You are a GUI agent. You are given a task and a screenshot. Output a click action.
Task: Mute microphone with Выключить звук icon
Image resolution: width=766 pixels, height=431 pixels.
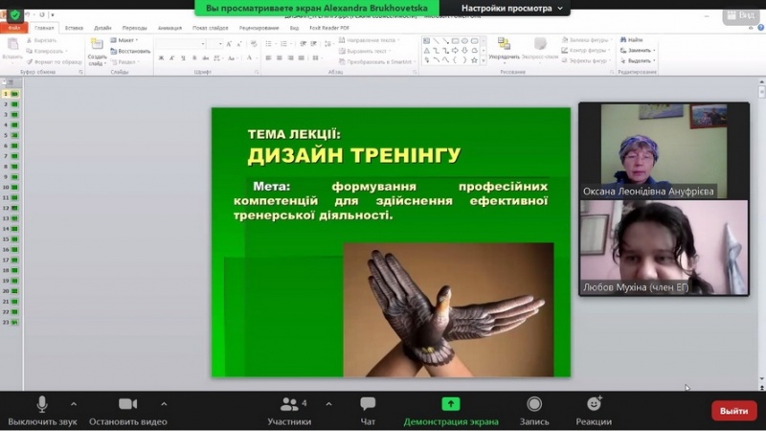[41, 405]
